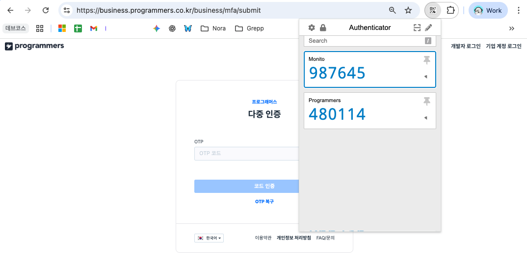Go forward to next page

point(28,10)
